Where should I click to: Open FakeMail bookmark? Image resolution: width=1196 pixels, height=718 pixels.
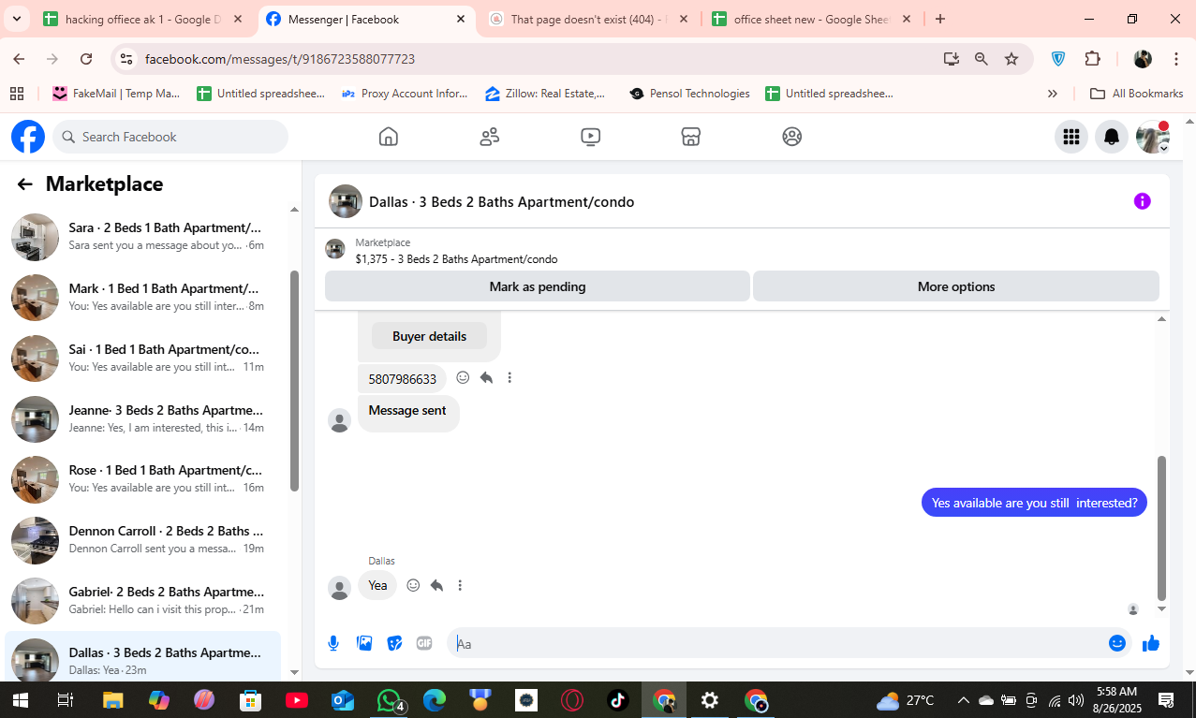click(x=116, y=94)
